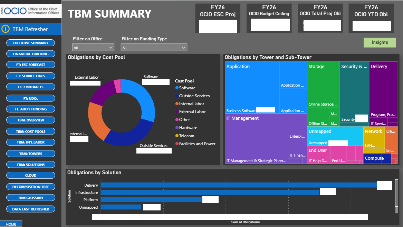Click FY26 OCIO Budget Ceiling card
The image size is (403, 227).
tap(269, 18)
